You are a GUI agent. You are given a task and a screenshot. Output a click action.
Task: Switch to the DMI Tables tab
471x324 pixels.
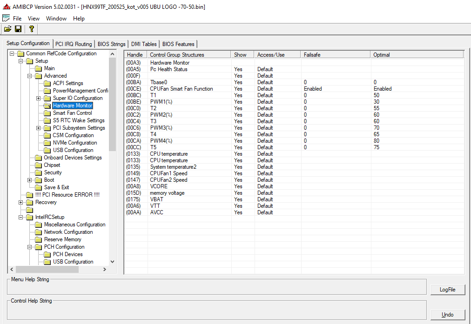pos(144,44)
